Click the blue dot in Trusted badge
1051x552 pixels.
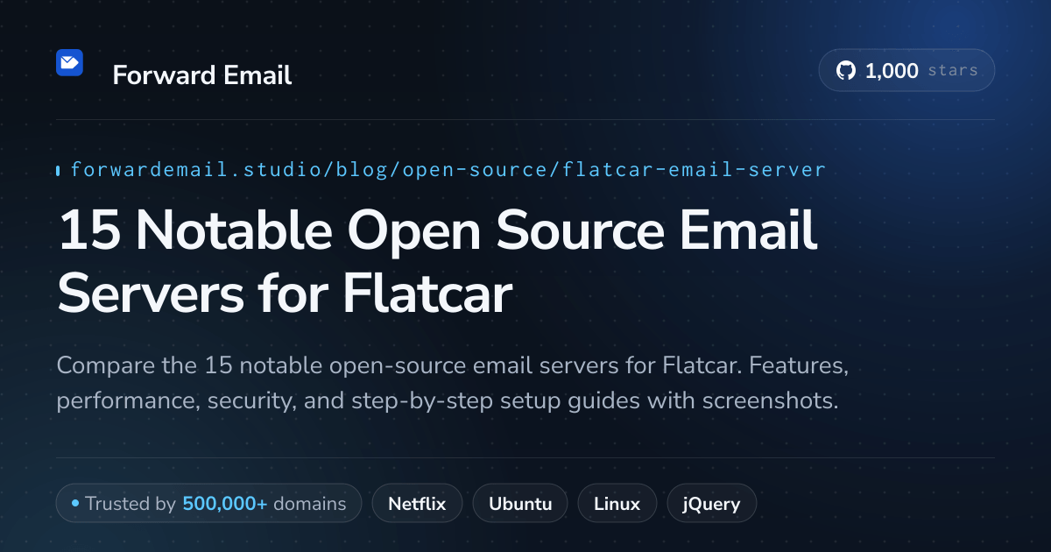click(75, 504)
